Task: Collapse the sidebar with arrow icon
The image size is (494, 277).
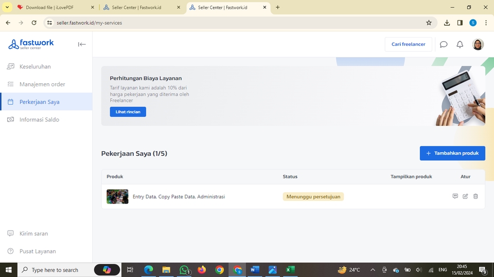Action: (x=82, y=44)
